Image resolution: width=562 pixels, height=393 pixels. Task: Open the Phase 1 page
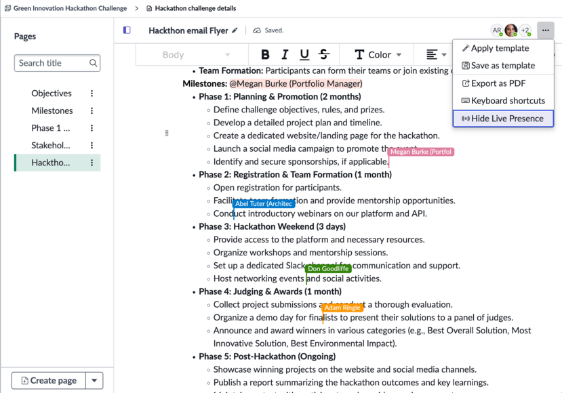click(51, 128)
